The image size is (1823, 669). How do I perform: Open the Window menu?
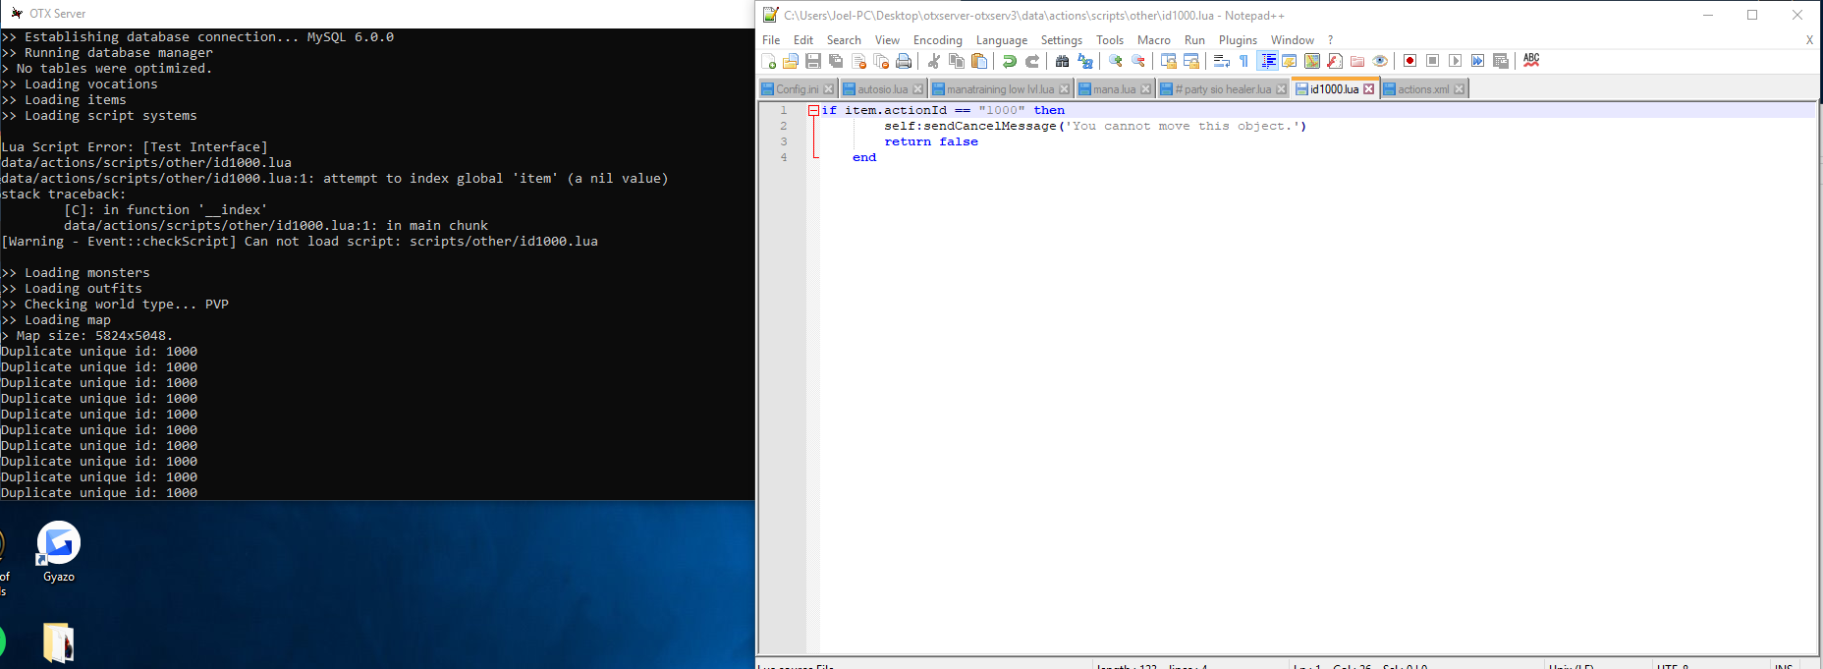(1293, 40)
